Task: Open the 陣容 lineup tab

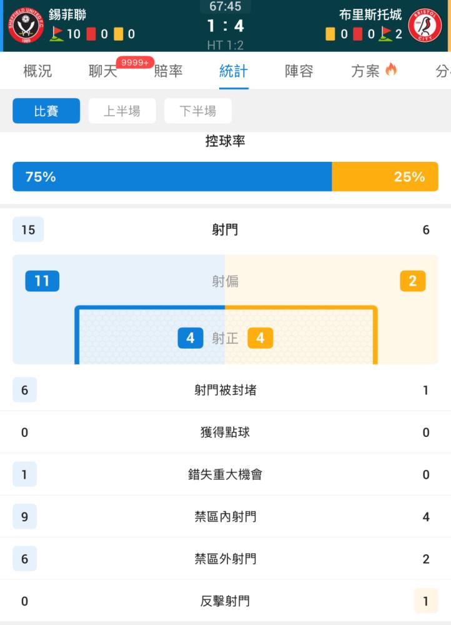Action: pyautogui.click(x=299, y=71)
